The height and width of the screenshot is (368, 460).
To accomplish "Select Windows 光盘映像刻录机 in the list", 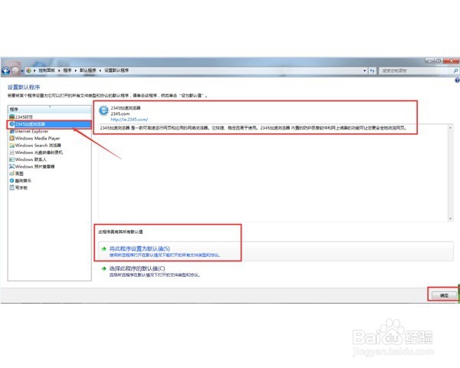I will [50, 153].
